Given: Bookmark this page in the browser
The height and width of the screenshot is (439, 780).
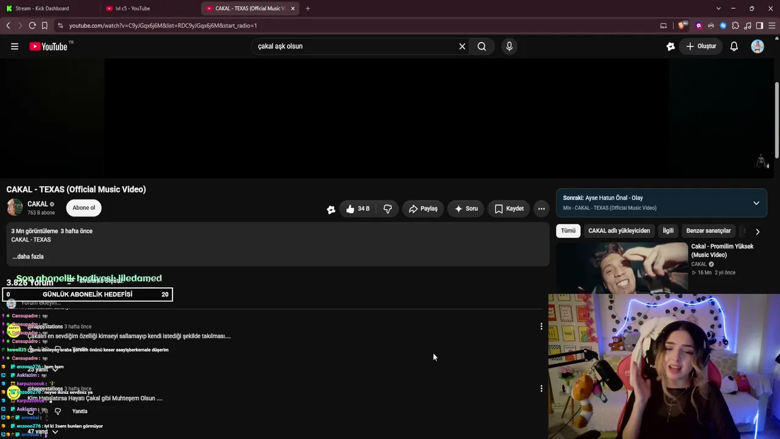Looking at the screenshot, I should 44,26.
